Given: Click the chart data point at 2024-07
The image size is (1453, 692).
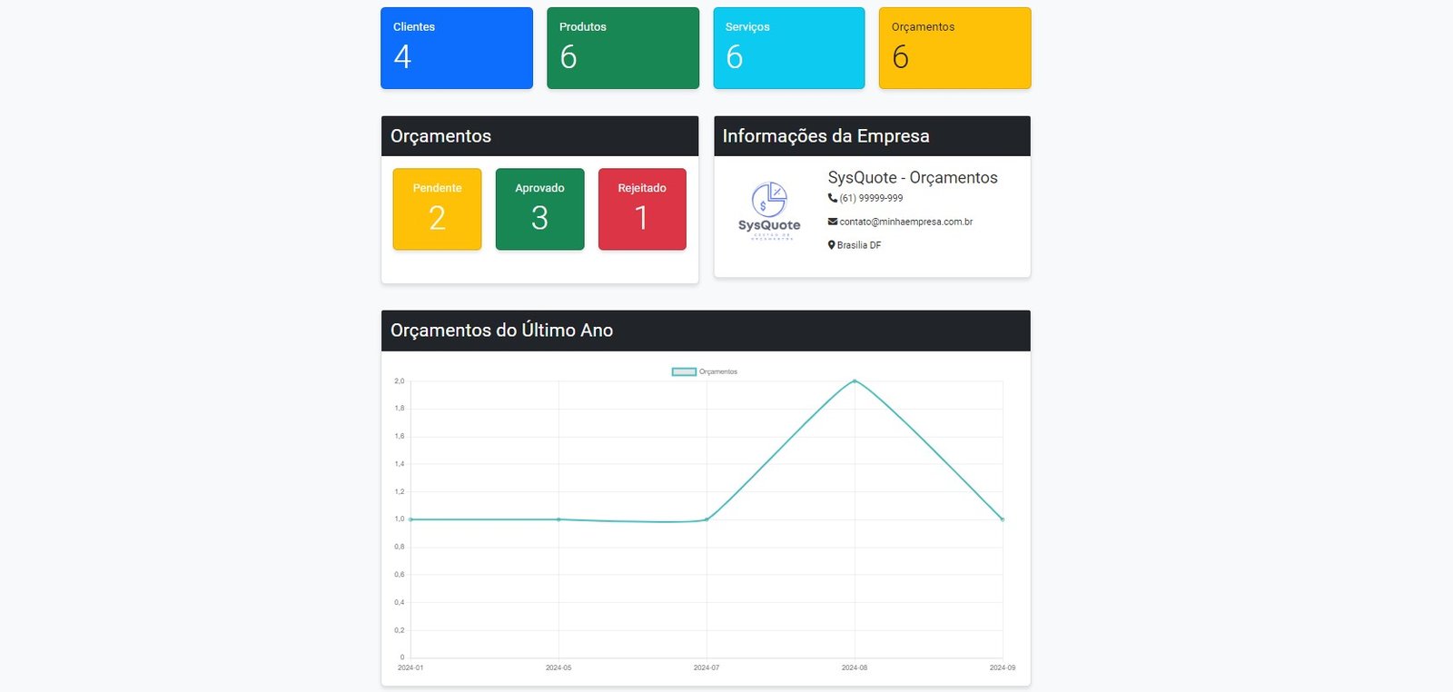Looking at the screenshot, I should click(x=707, y=519).
